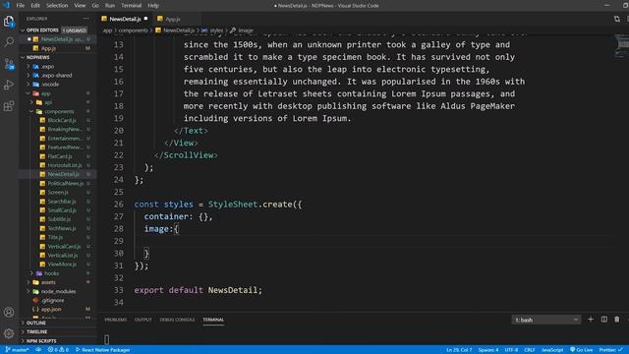Open the File menu

tap(21, 6)
